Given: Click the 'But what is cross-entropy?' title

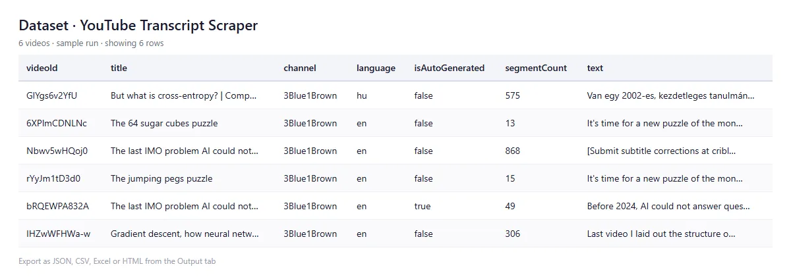Looking at the screenshot, I should click(x=184, y=95).
